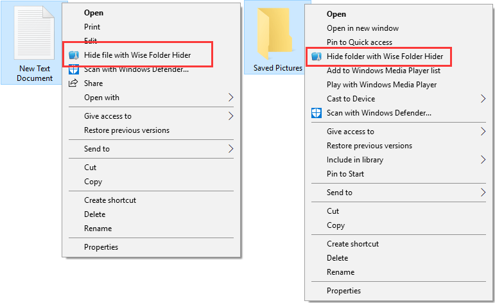Select Restore previous versions in file menu
495x303 pixels.
126,130
